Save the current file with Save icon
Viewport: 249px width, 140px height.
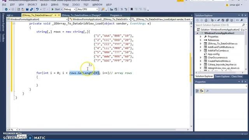(27, 9)
